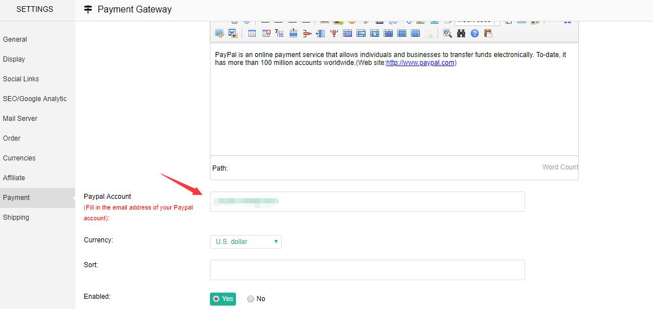
Task: Open SEO/Google Analytic settings
Action: pos(35,99)
